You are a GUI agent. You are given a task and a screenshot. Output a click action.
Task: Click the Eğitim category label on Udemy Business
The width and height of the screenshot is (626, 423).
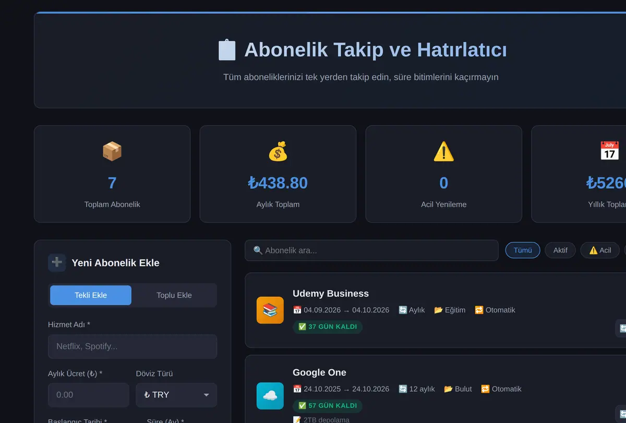click(450, 310)
